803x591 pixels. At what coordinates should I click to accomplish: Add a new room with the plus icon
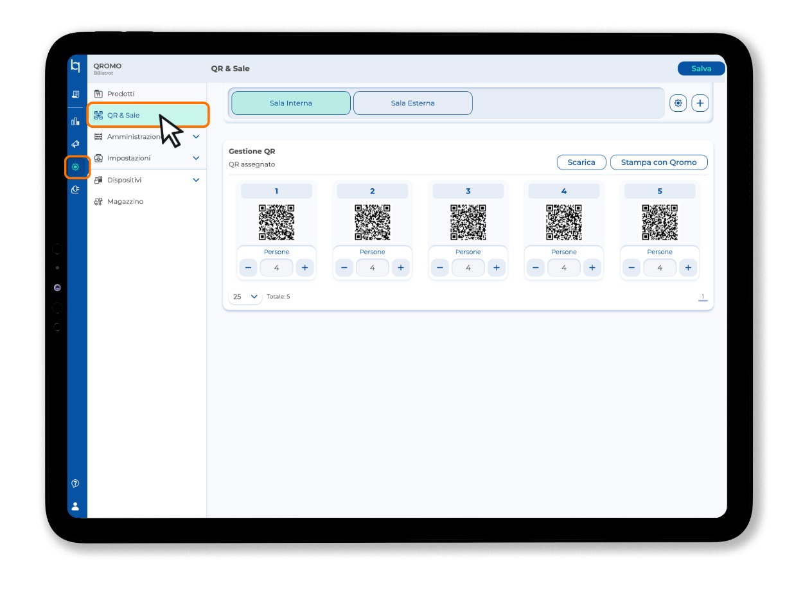click(x=700, y=103)
